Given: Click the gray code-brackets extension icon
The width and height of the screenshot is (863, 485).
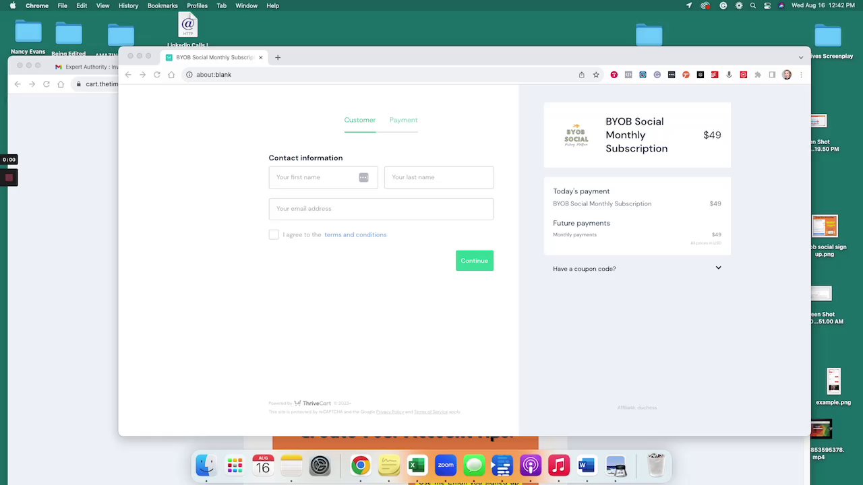Looking at the screenshot, I should tap(628, 75).
